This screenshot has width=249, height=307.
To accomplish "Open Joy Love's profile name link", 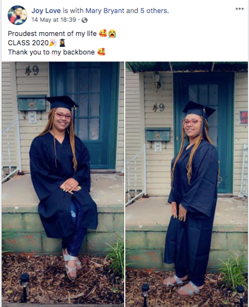I will coord(46,10).
